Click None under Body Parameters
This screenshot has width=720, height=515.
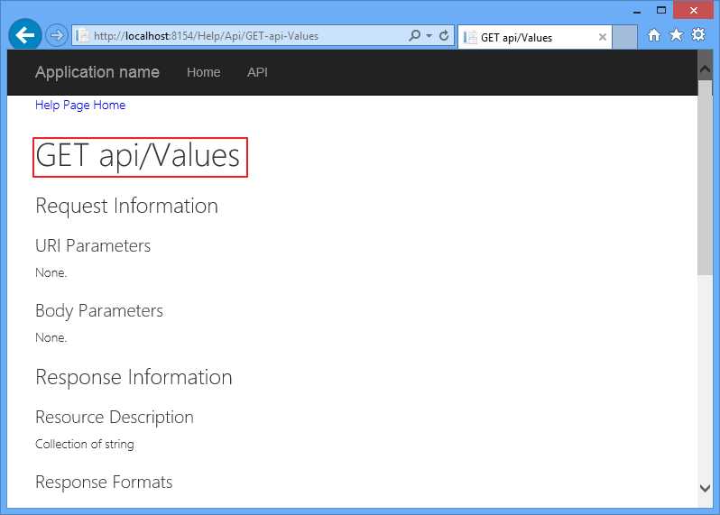[x=51, y=338]
